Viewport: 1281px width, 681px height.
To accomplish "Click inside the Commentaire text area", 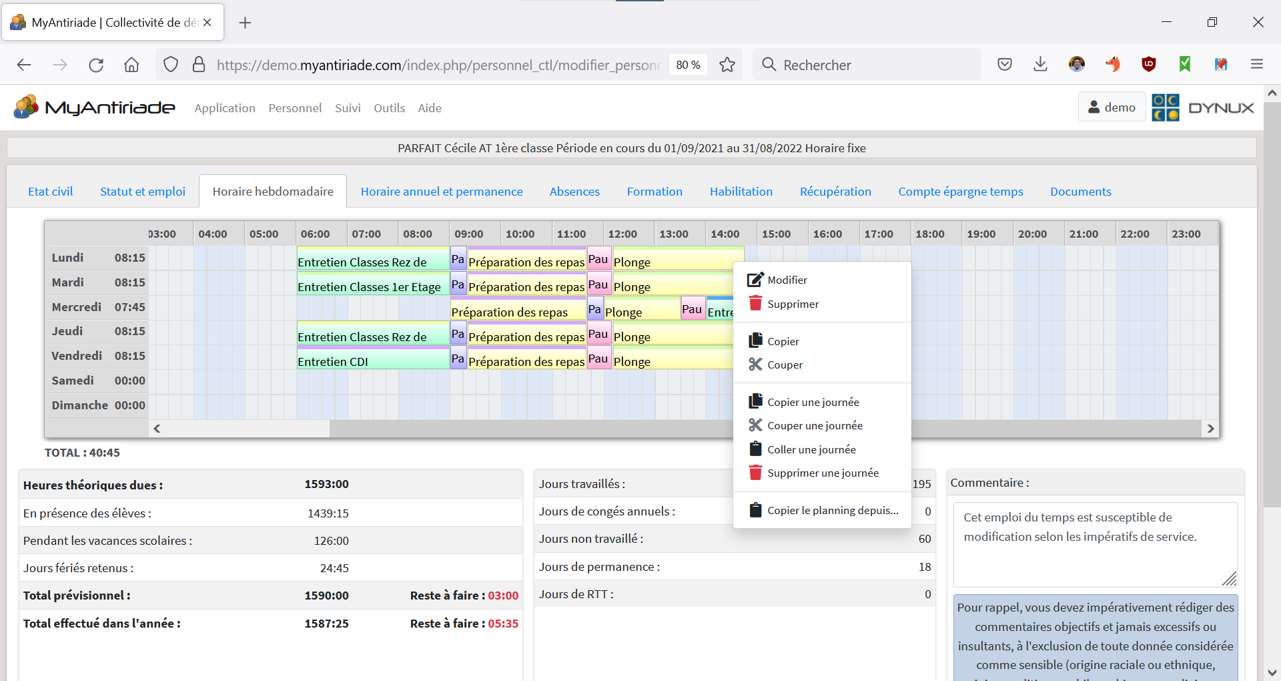I will coord(1096,545).
